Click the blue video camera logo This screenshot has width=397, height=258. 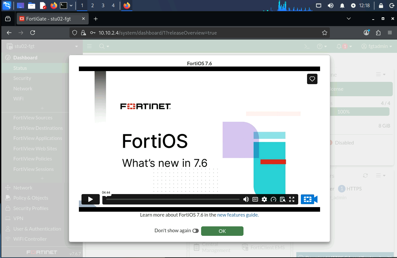click(x=309, y=199)
